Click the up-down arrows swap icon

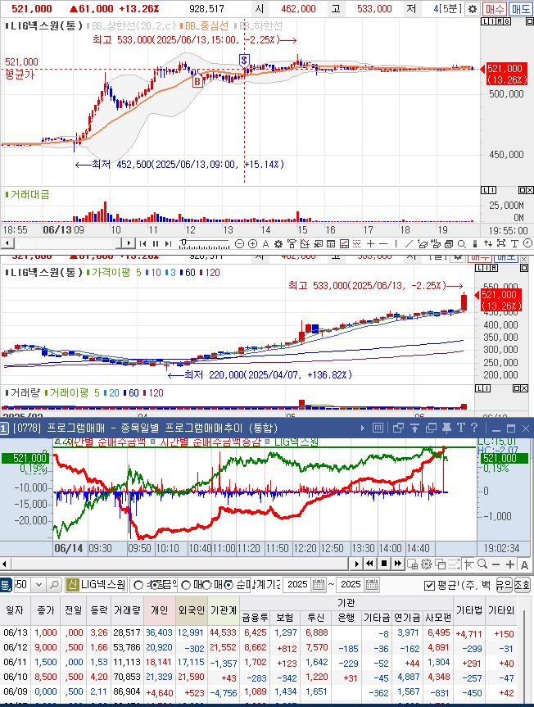coord(488,244)
